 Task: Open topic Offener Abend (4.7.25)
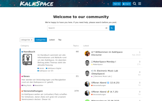point(105,92)
